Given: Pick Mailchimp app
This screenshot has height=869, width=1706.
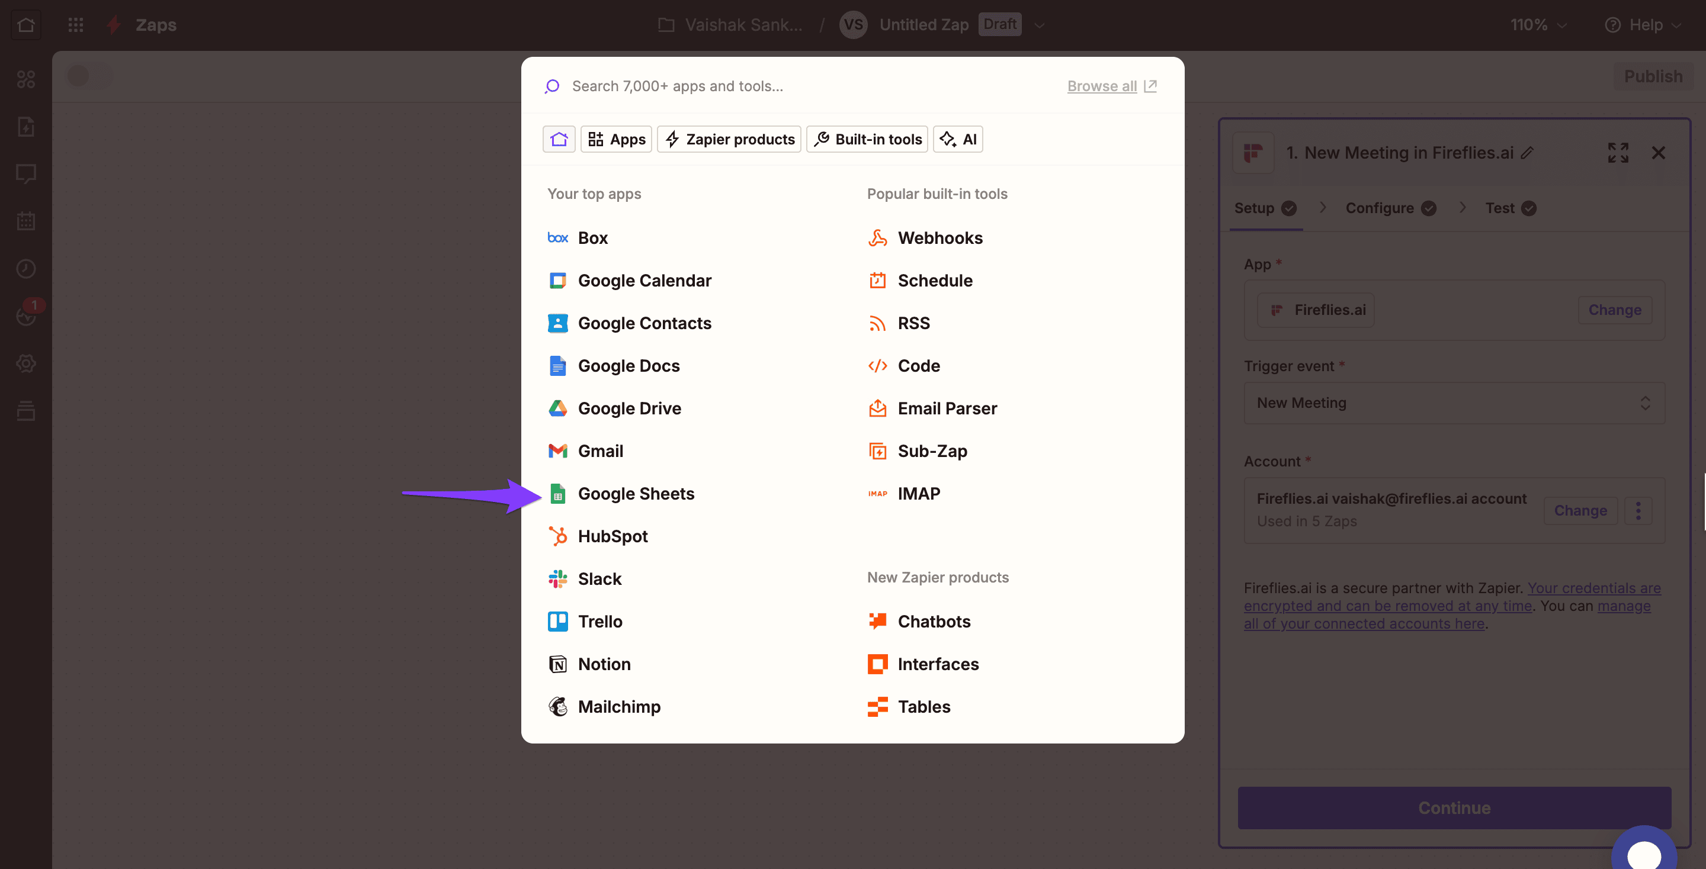Looking at the screenshot, I should pyautogui.click(x=604, y=707).
